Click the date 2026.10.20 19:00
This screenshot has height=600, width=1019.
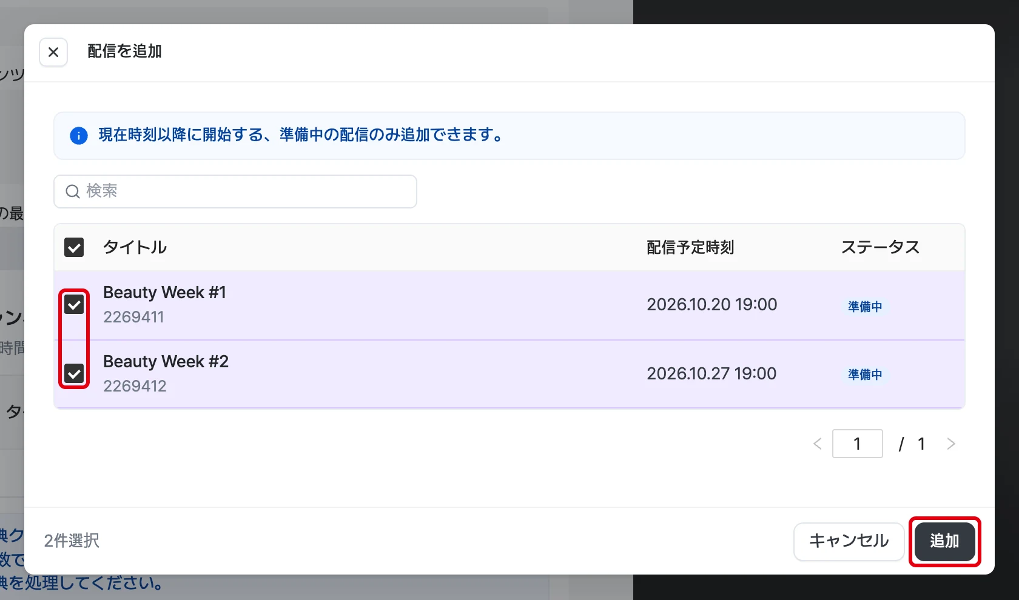pyautogui.click(x=712, y=304)
